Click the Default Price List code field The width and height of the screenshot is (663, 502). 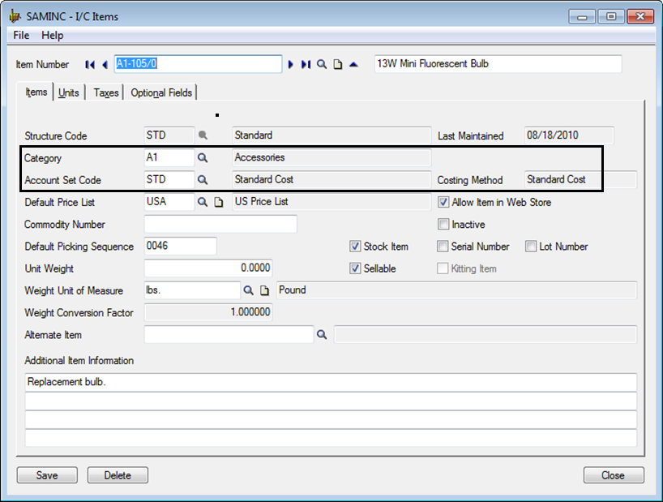point(169,202)
